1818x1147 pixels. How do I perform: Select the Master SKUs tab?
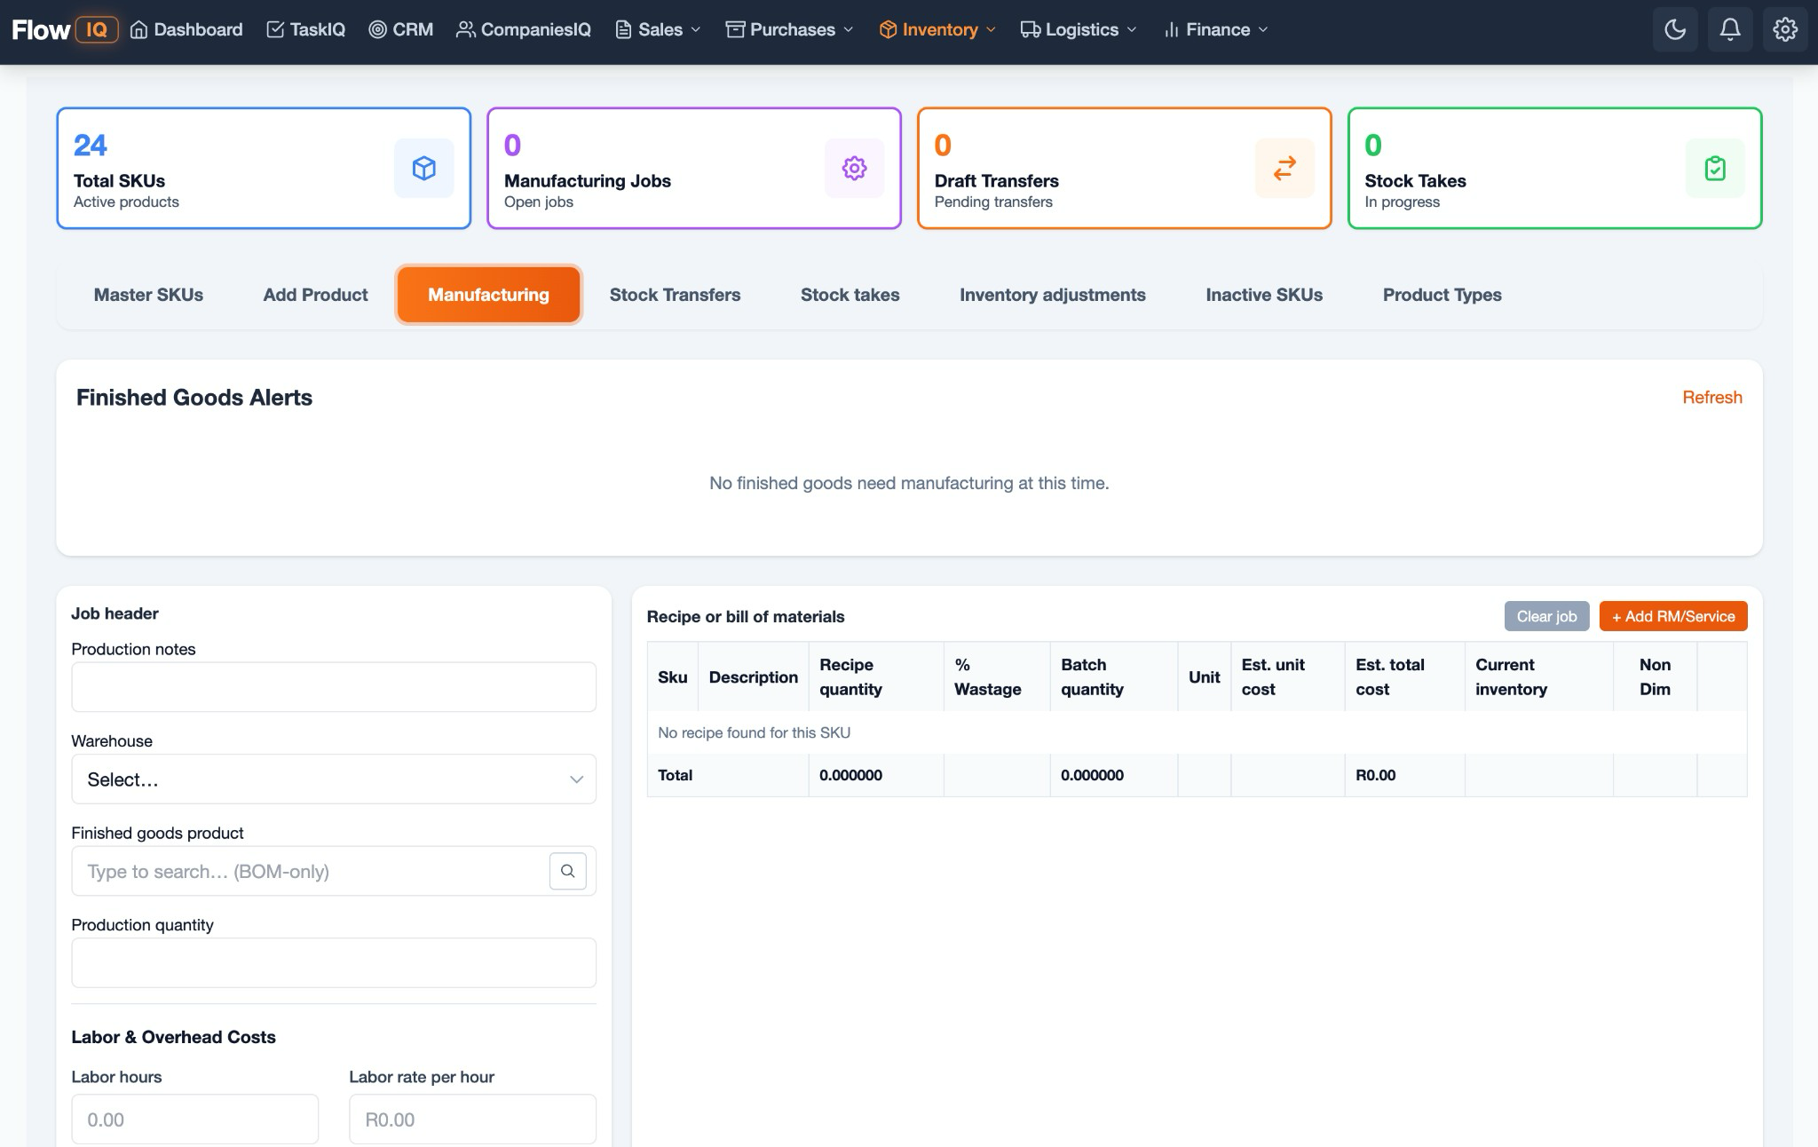[x=148, y=294]
